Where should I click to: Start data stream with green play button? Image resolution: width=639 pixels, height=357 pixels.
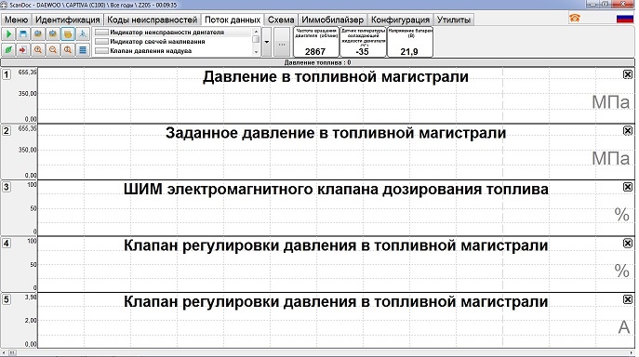(8, 34)
